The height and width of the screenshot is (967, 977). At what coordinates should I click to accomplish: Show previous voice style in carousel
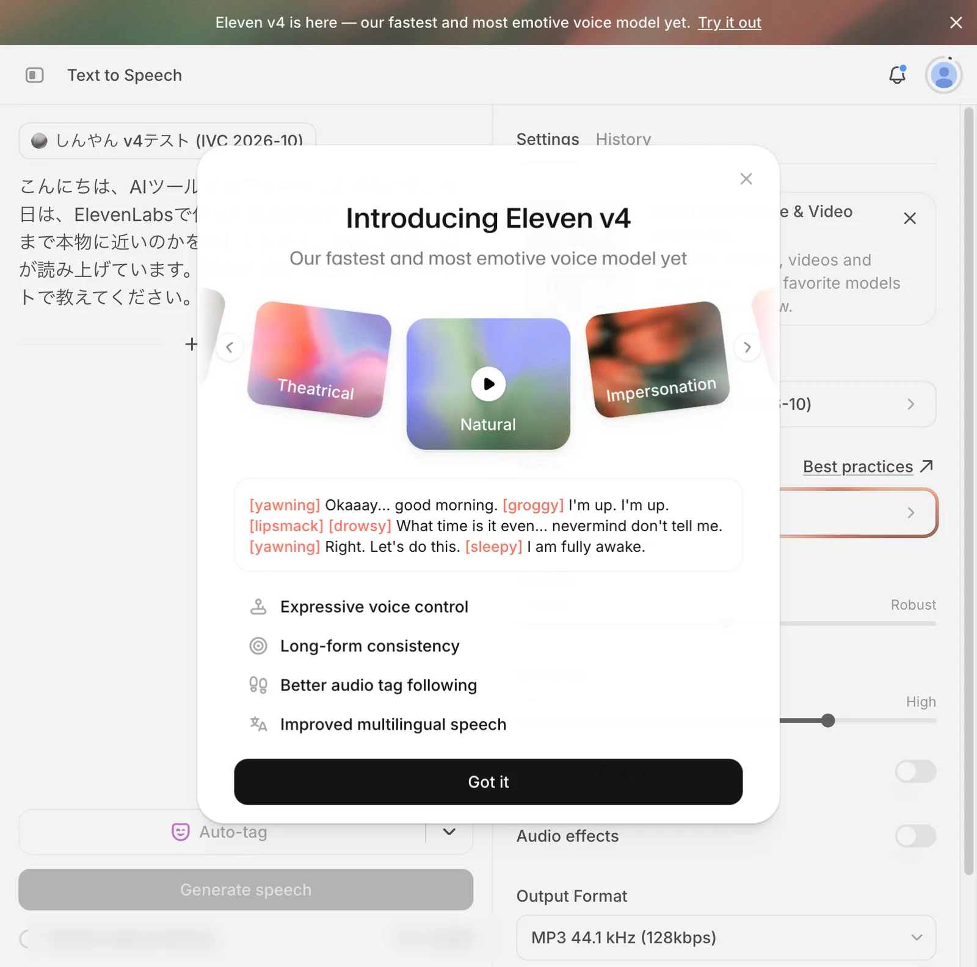pyautogui.click(x=230, y=347)
